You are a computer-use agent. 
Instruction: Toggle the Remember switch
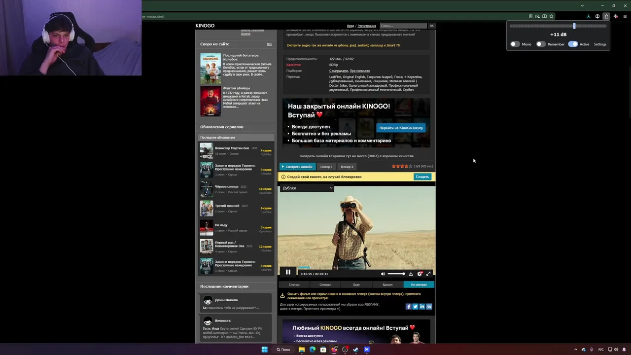541,44
